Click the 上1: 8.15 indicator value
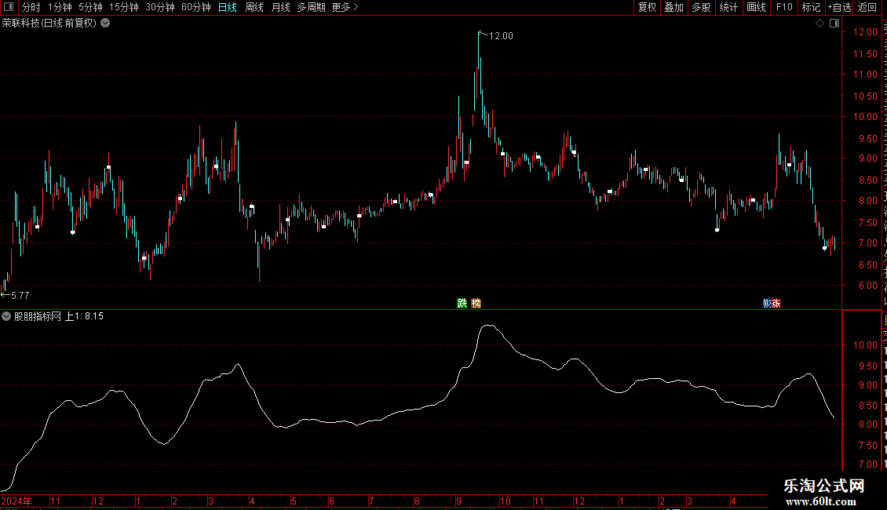 (x=84, y=316)
